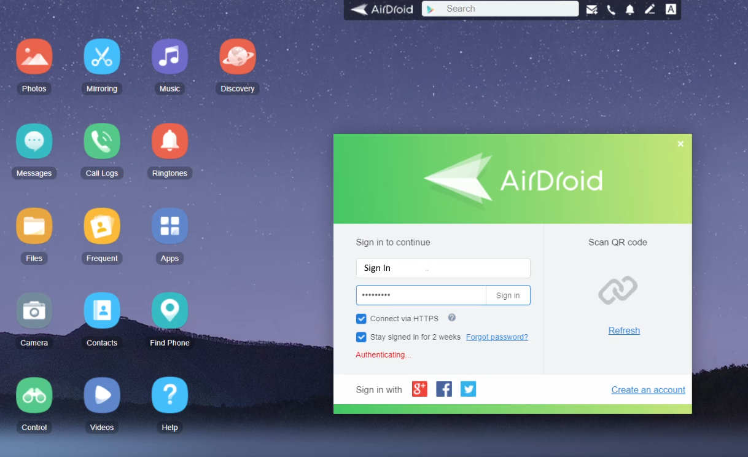Click the new message envelope toolbar icon
Screen dimensions: 748x457
(x=591, y=9)
